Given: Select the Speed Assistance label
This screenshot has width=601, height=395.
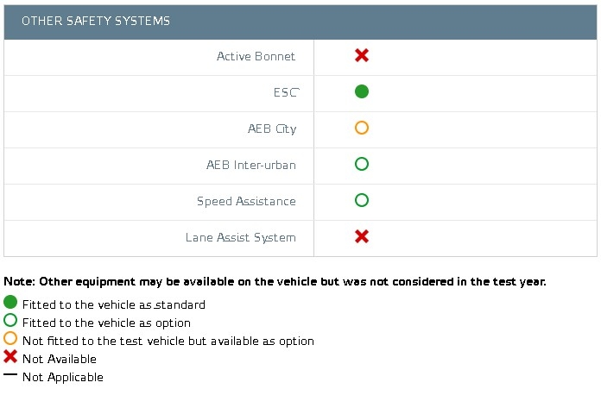Looking at the screenshot, I should point(246,201).
